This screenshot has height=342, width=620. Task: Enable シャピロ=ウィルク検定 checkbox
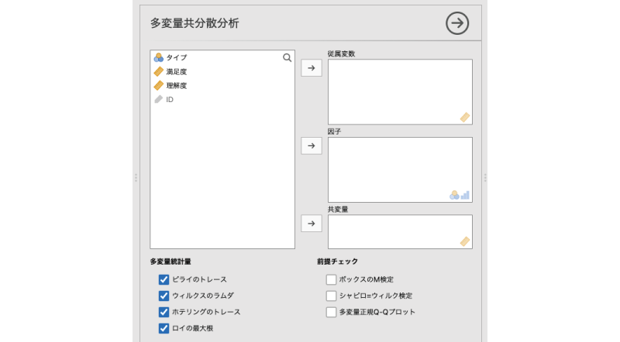click(x=331, y=296)
